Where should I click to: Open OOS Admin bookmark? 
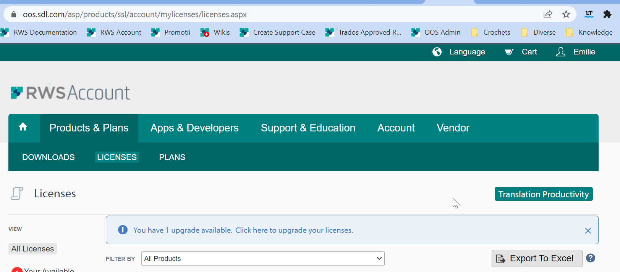tap(436, 32)
